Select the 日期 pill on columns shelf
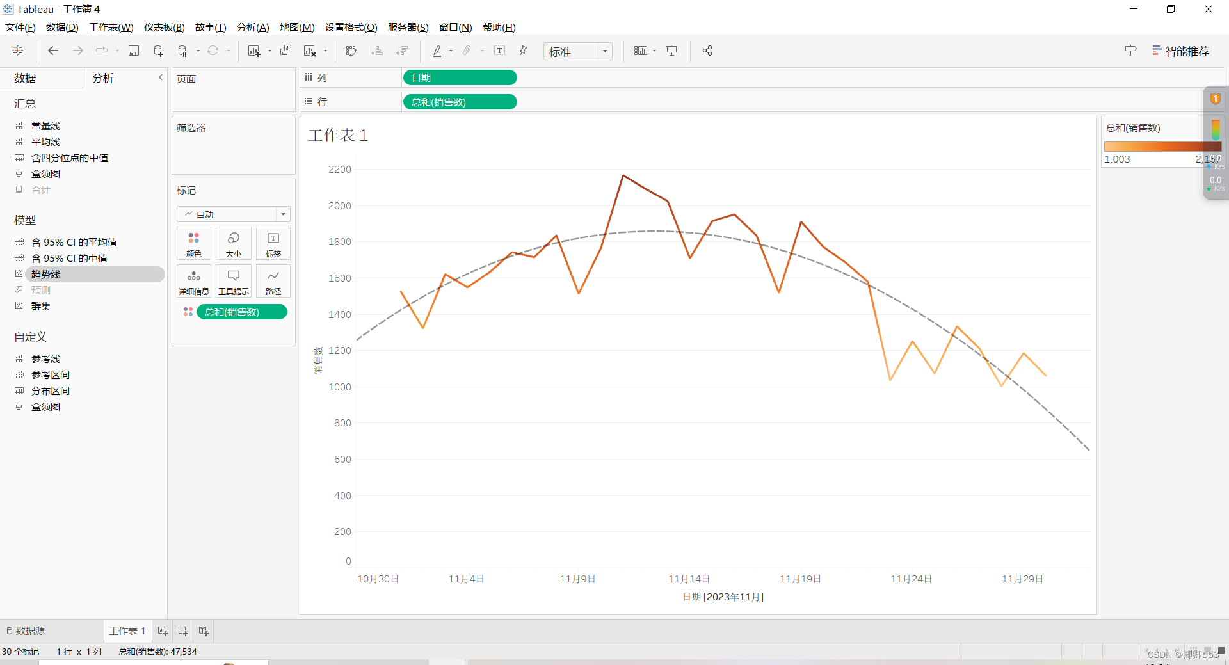The height and width of the screenshot is (665, 1229). click(460, 77)
